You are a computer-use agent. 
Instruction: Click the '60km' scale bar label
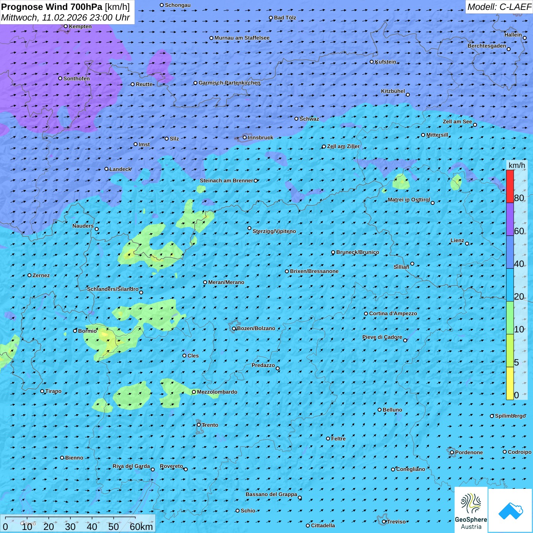pyautogui.click(x=141, y=527)
